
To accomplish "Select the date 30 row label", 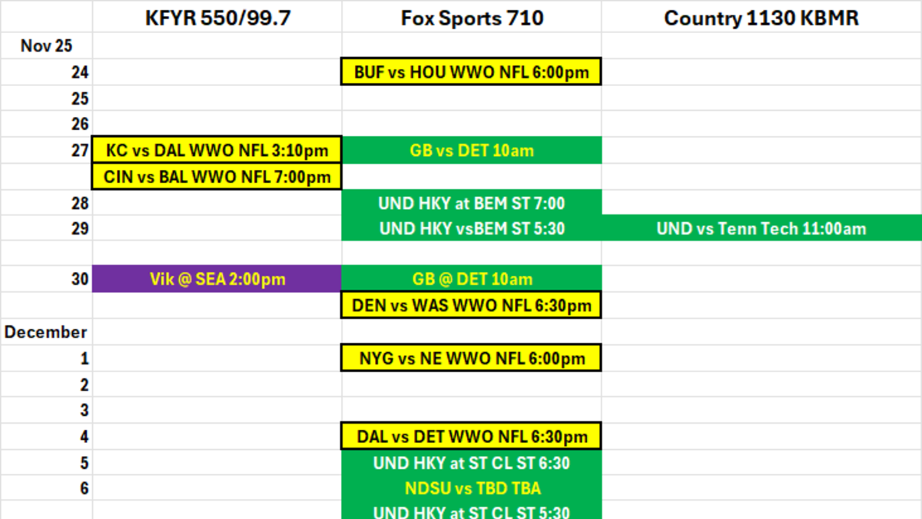I will tap(80, 280).
